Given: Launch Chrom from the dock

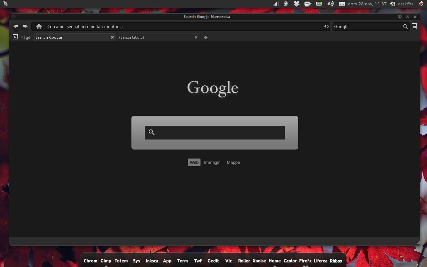Looking at the screenshot, I should click(x=90, y=261).
